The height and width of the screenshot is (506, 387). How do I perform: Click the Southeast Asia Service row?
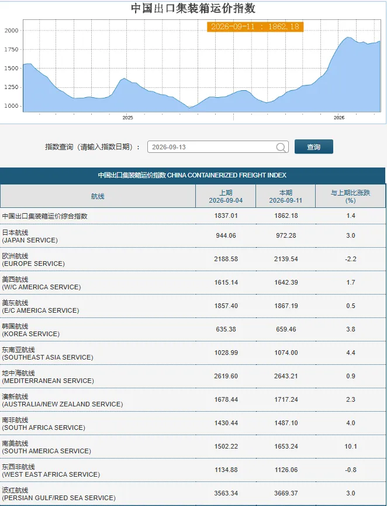point(193,353)
